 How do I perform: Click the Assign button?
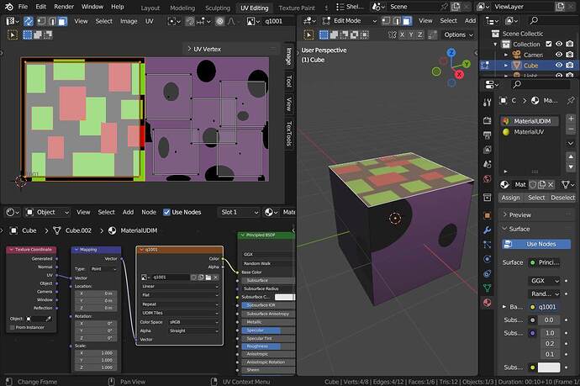510,198
